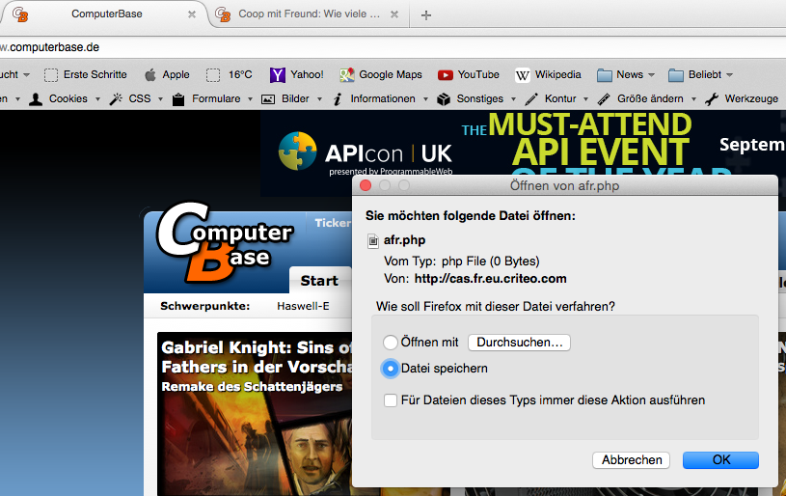Expand the Beliebt folder dropdown arrow
This screenshot has width=786, height=496.
[729, 75]
